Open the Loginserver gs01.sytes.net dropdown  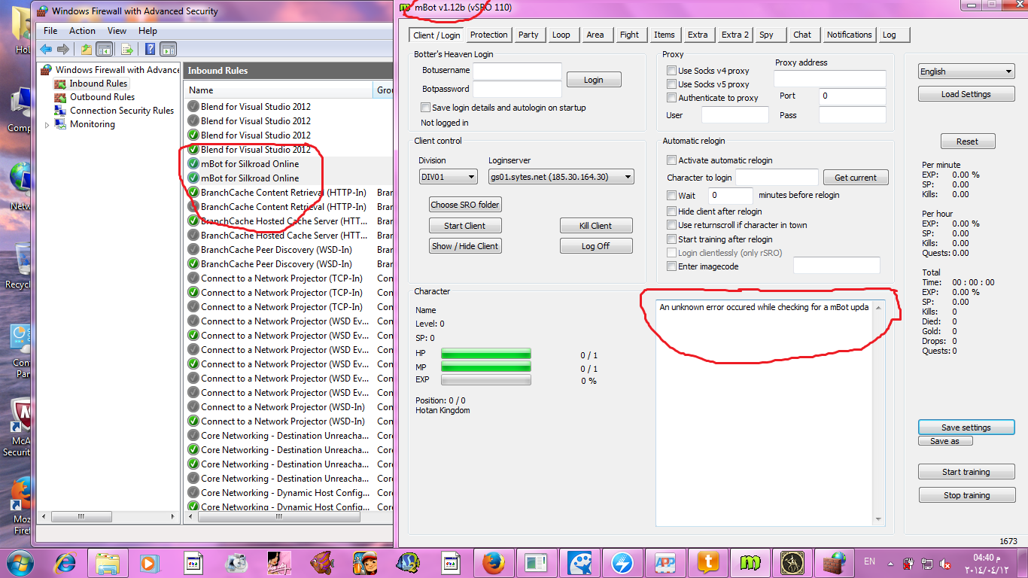561,177
